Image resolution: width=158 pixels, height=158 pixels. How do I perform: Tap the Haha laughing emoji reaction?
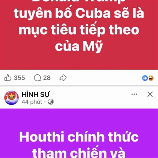151,78
